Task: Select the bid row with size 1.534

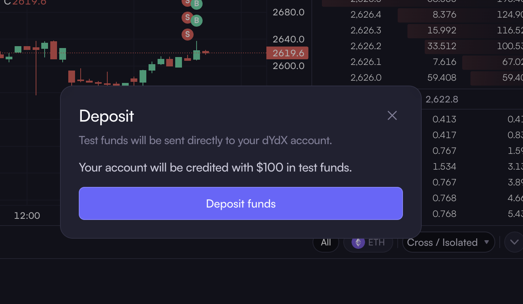Action: (x=472, y=167)
